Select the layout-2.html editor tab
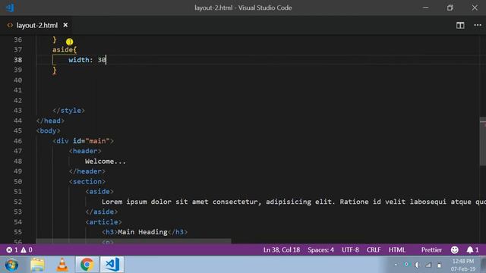 [x=37, y=25]
